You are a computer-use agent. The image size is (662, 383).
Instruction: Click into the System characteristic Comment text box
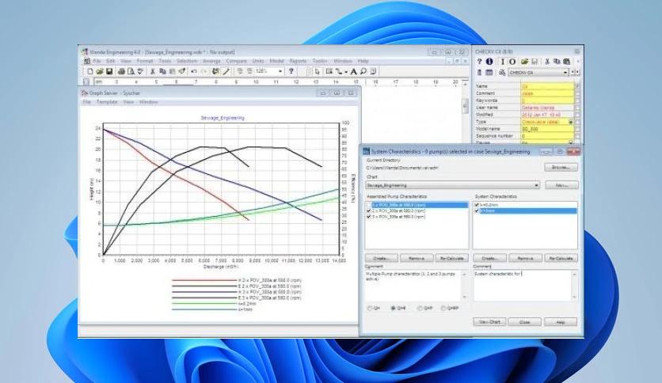pos(523,286)
